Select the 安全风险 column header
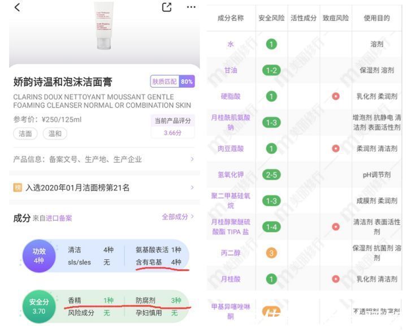 [271, 18]
